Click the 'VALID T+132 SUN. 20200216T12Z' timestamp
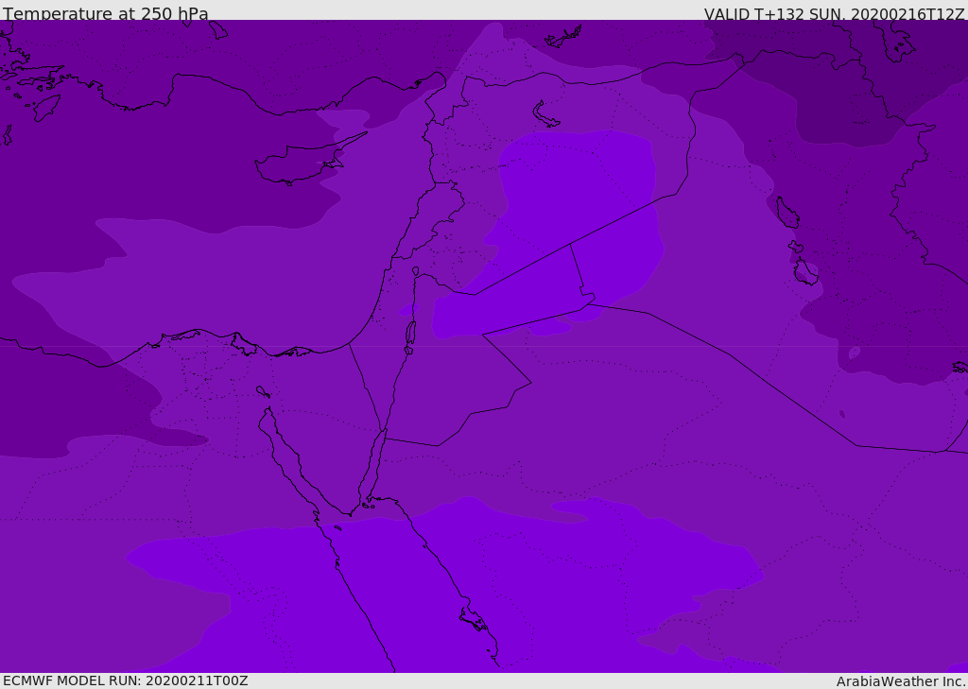968x689 pixels. 834,13
